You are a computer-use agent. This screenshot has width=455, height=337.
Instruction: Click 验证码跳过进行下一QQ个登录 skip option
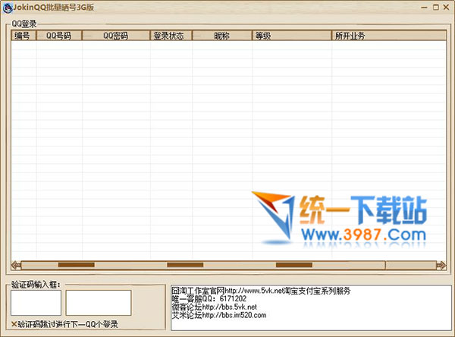64,324
